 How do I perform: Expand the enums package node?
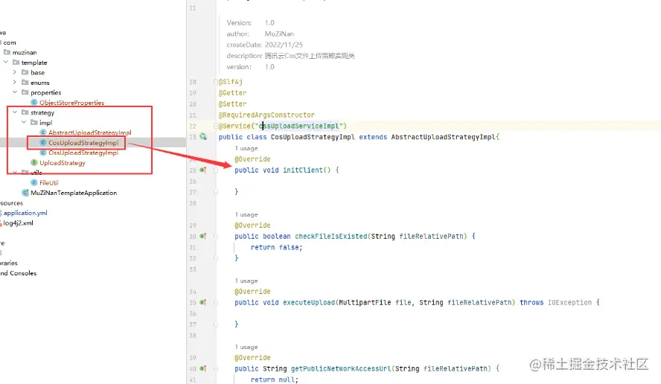click(x=15, y=82)
